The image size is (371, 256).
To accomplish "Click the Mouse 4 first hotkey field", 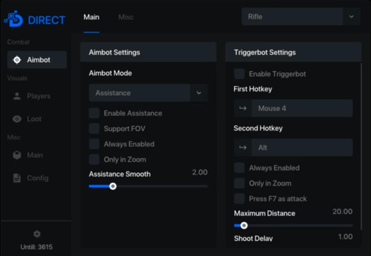I will click(x=302, y=108).
